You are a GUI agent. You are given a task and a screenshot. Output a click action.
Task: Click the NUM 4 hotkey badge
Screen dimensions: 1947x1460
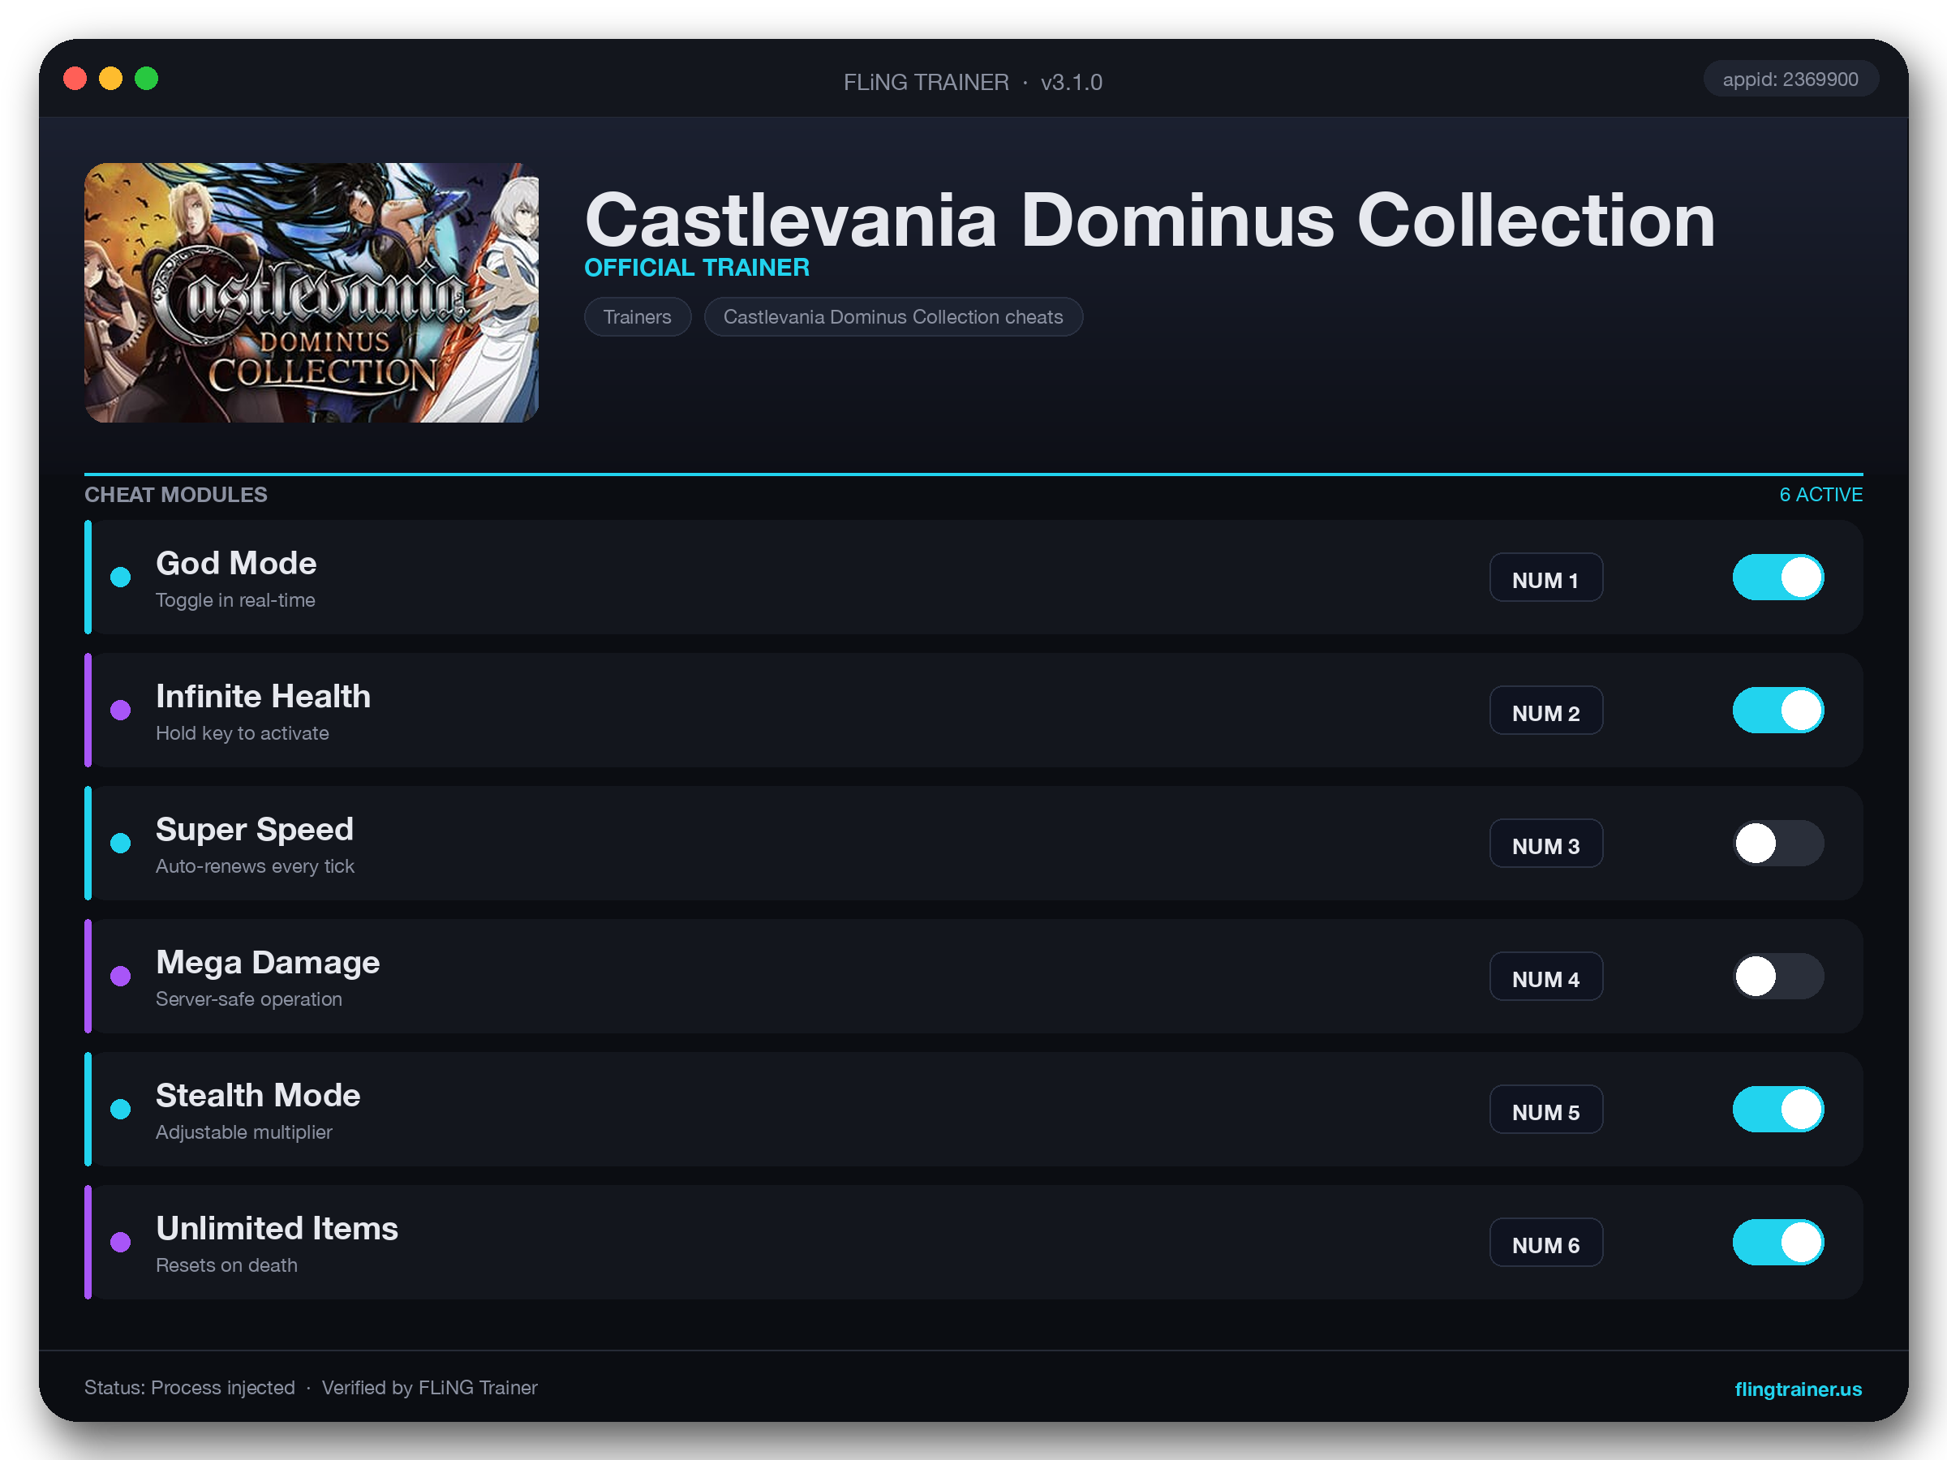click(1545, 976)
